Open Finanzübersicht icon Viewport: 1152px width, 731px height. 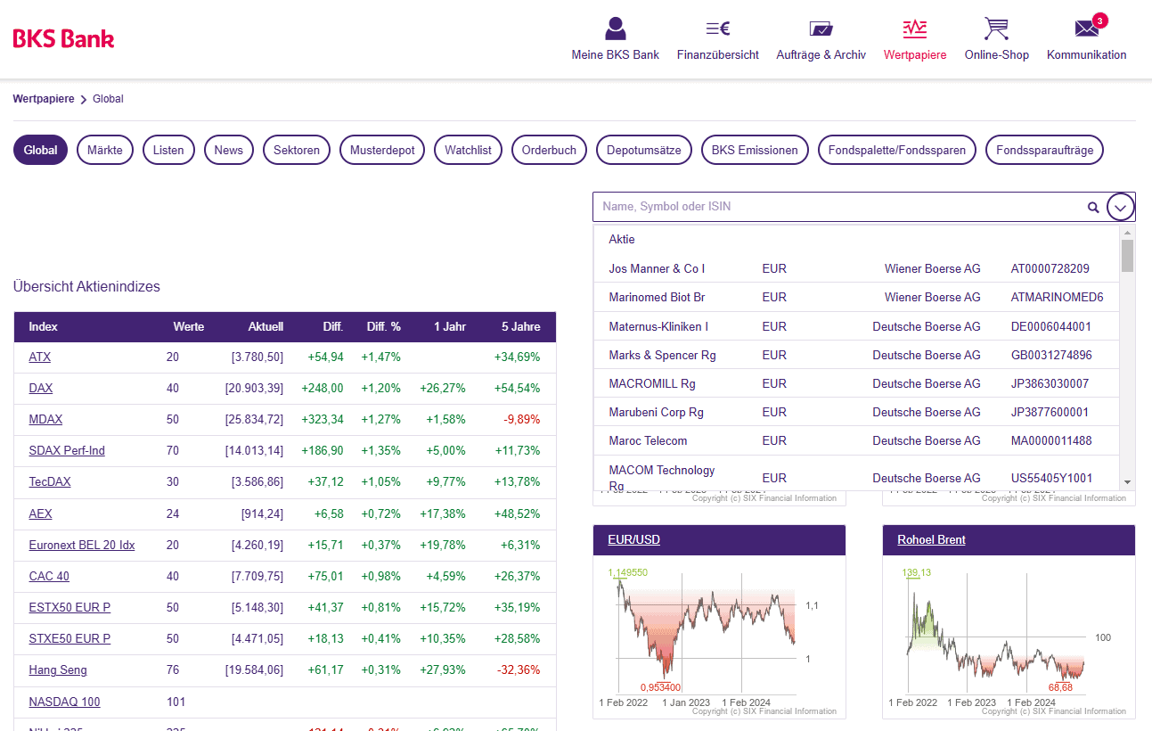pyautogui.click(x=717, y=29)
